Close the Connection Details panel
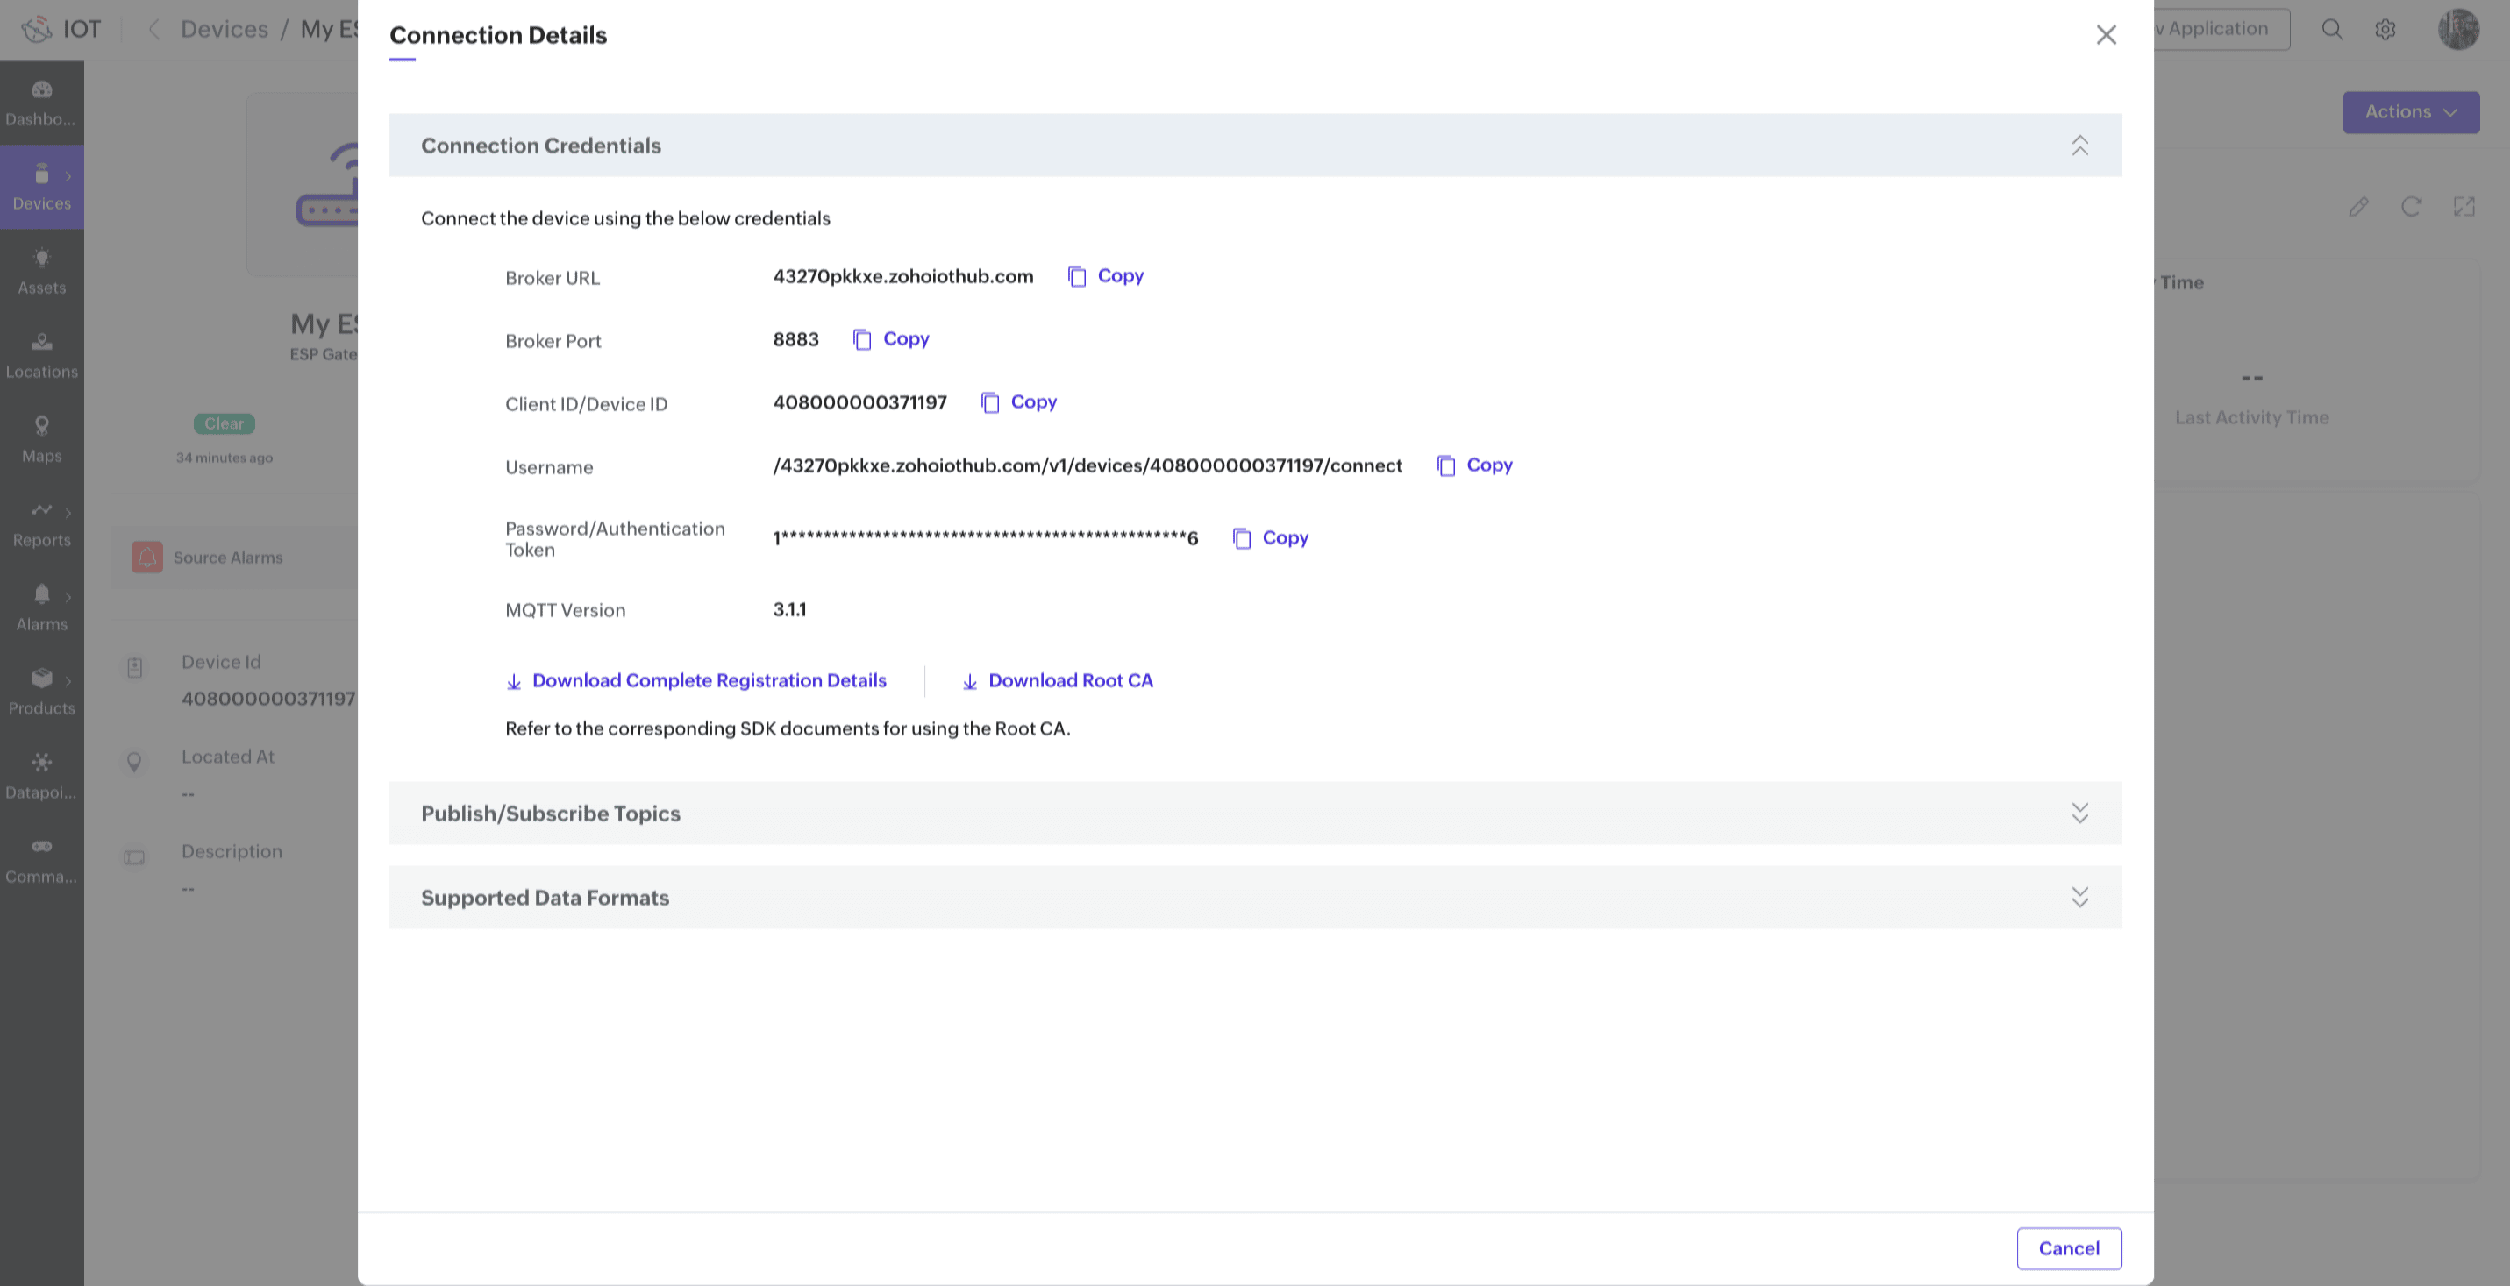Screen dimensions: 2510x1286 coord(2106,35)
